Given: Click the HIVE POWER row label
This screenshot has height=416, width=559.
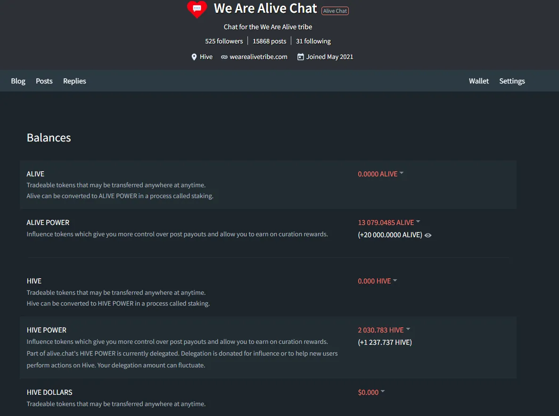Looking at the screenshot, I should [x=46, y=330].
